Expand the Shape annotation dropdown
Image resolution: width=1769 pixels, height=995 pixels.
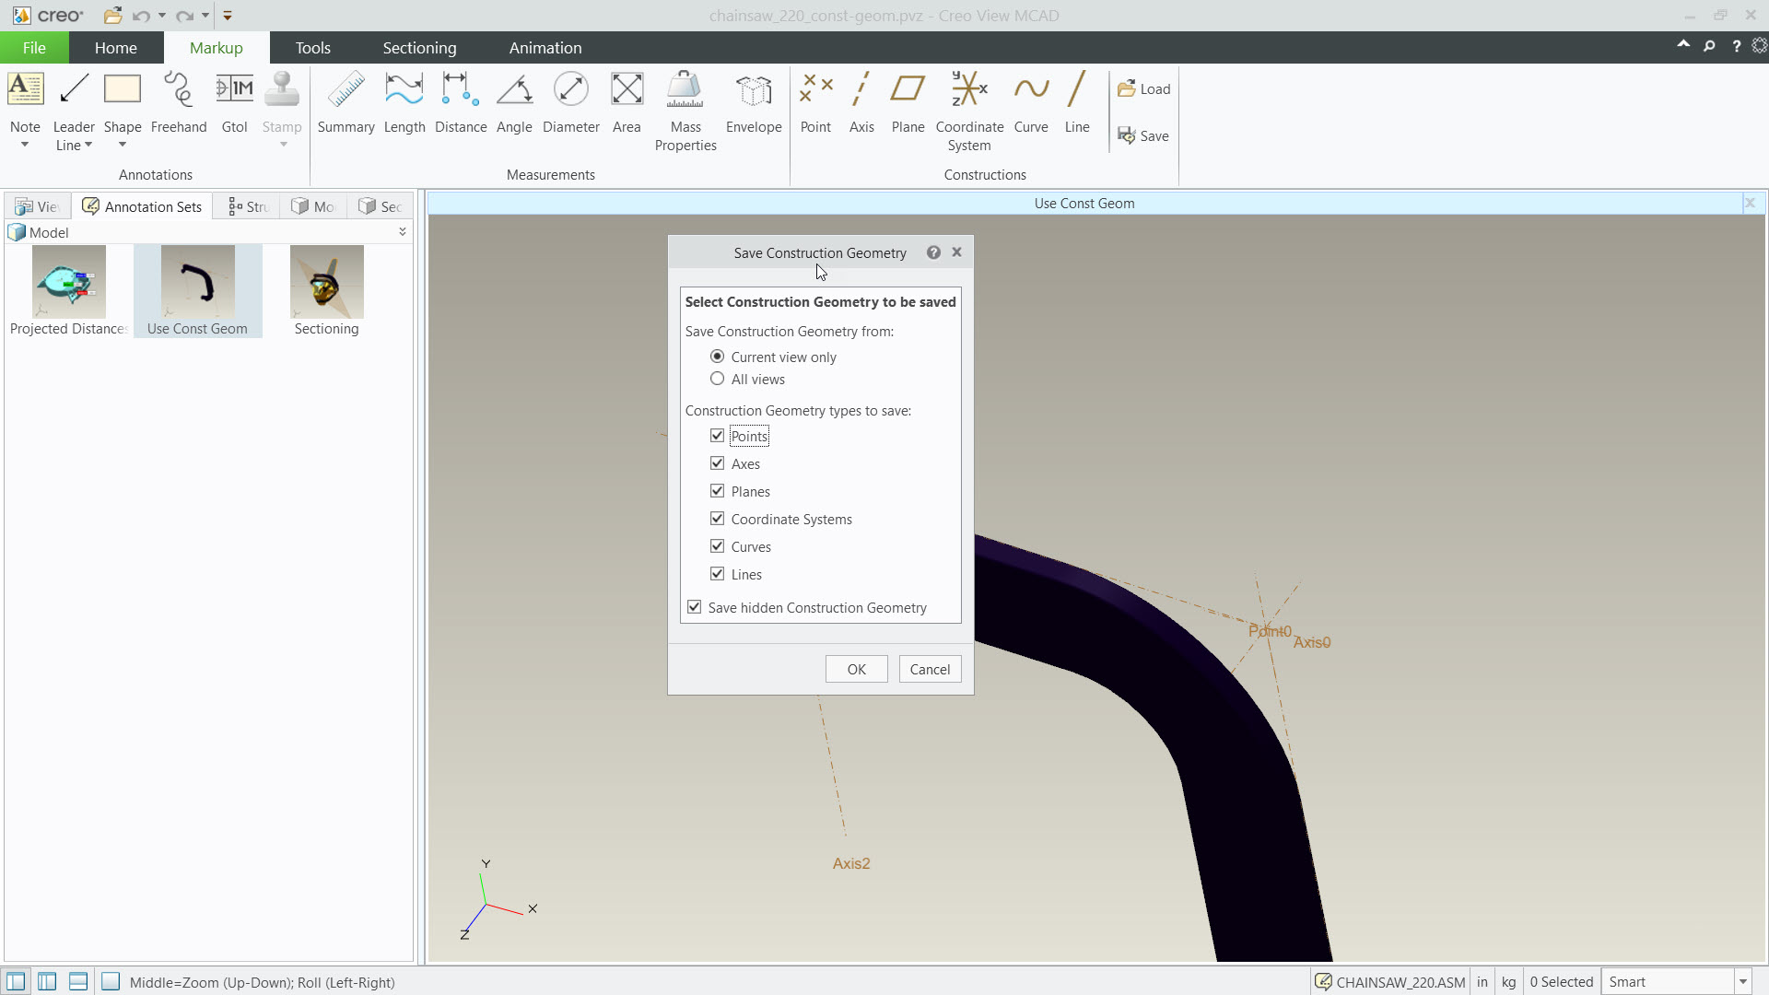122,145
